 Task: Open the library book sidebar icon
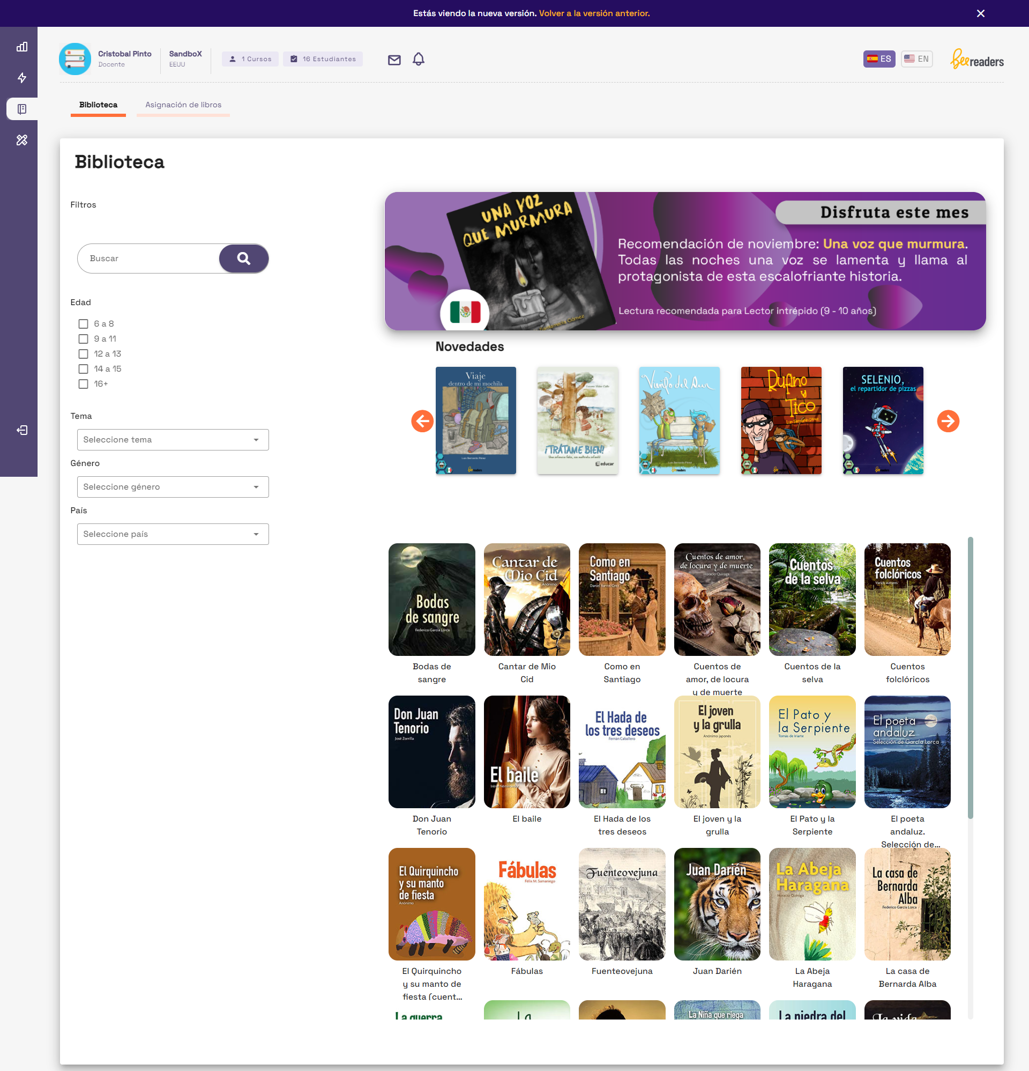pyautogui.click(x=22, y=109)
